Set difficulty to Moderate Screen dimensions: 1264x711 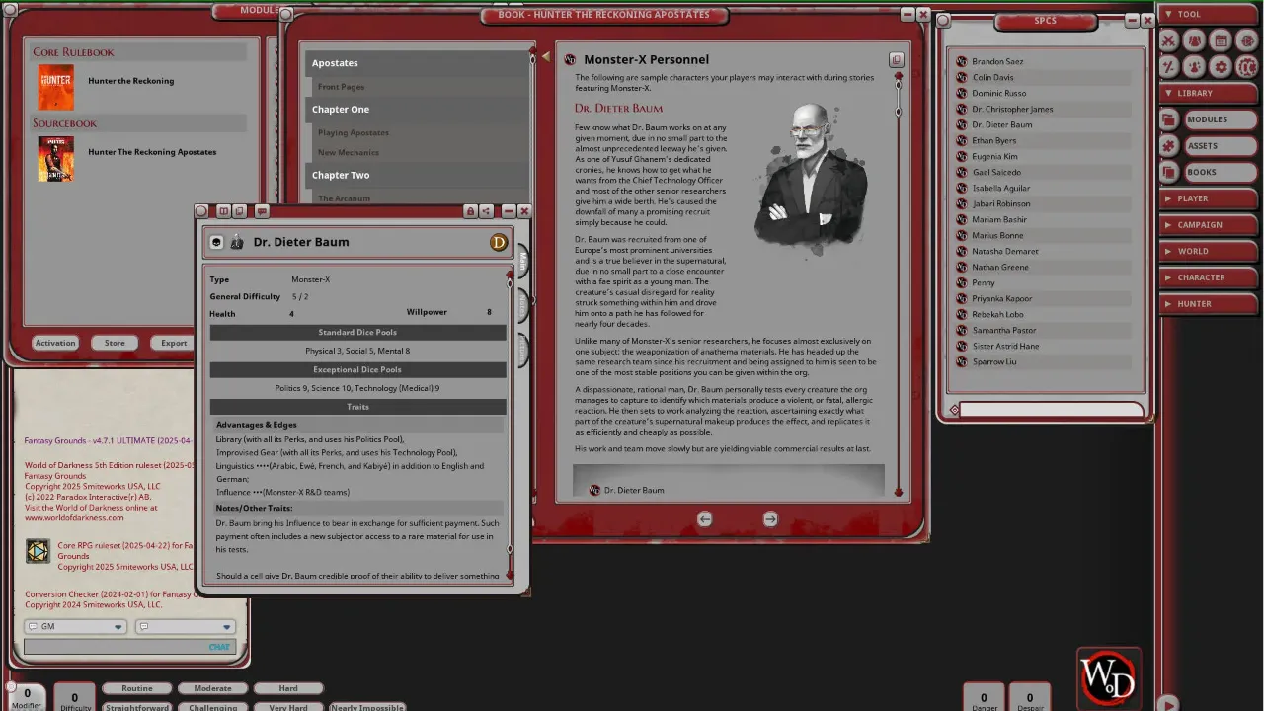coord(212,688)
